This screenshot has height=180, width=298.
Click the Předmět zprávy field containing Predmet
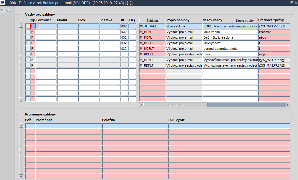coord(274,32)
